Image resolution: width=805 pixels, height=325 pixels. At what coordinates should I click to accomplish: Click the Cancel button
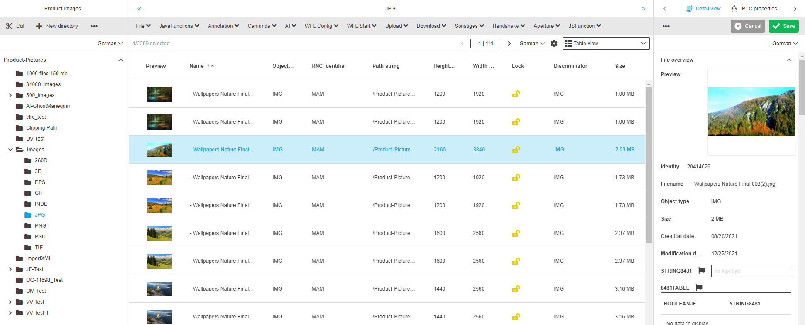pyautogui.click(x=748, y=26)
